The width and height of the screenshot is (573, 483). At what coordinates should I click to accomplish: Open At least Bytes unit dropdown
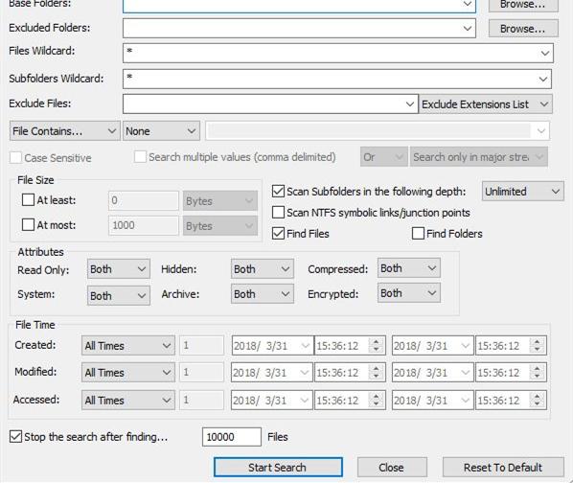(x=220, y=201)
